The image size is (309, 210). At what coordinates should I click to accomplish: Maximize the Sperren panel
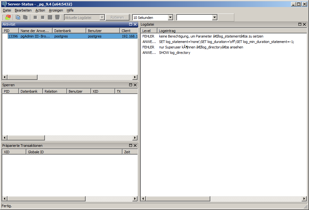tap(130, 85)
